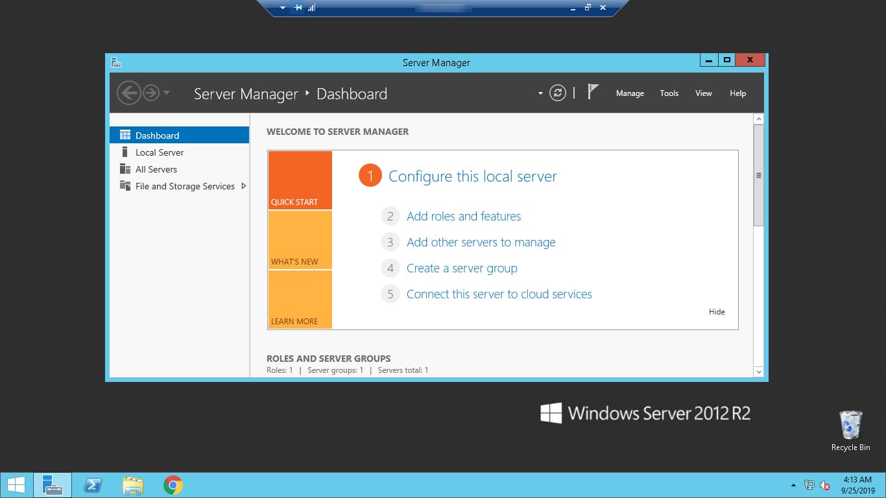Image resolution: width=886 pixels, height=498 pixels.
Task: Open the View menu
Action: tap(704, 93)
